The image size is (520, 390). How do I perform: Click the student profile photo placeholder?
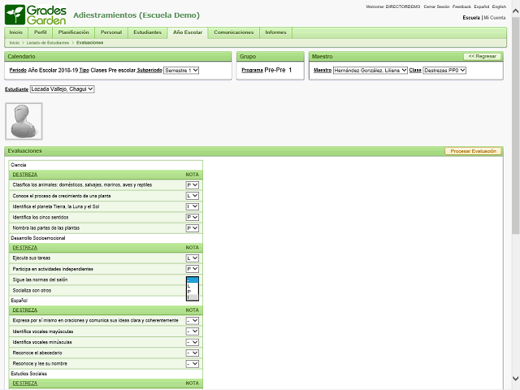(x=23, y=120)
